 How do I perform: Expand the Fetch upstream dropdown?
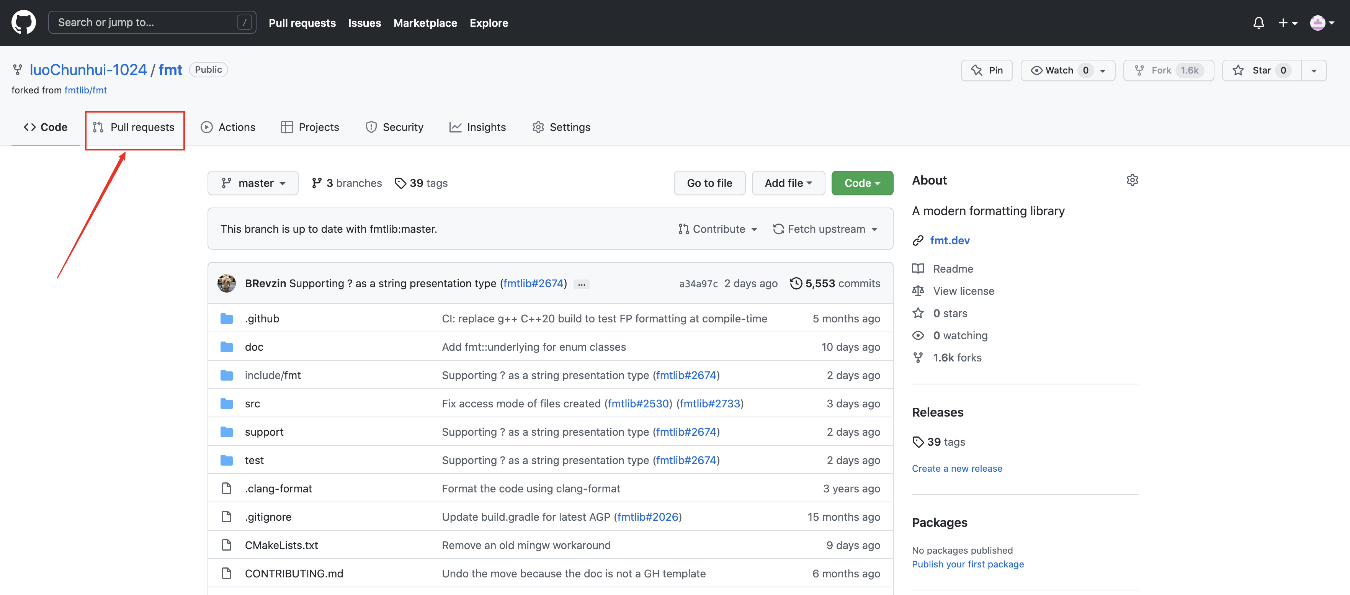pyautogui.click(x=825, y=229)
